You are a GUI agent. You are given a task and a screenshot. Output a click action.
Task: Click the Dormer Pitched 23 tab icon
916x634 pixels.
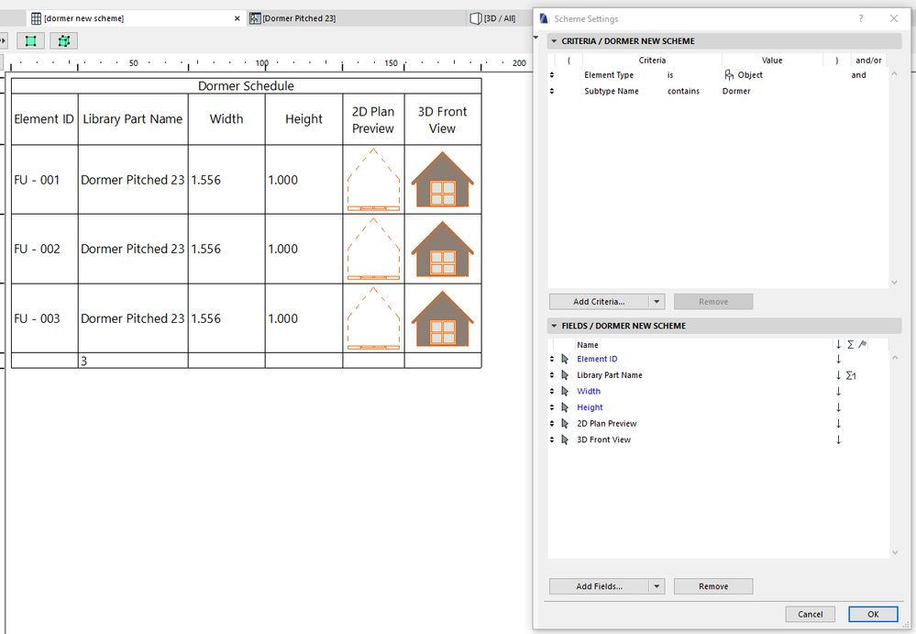coord(255,18)
